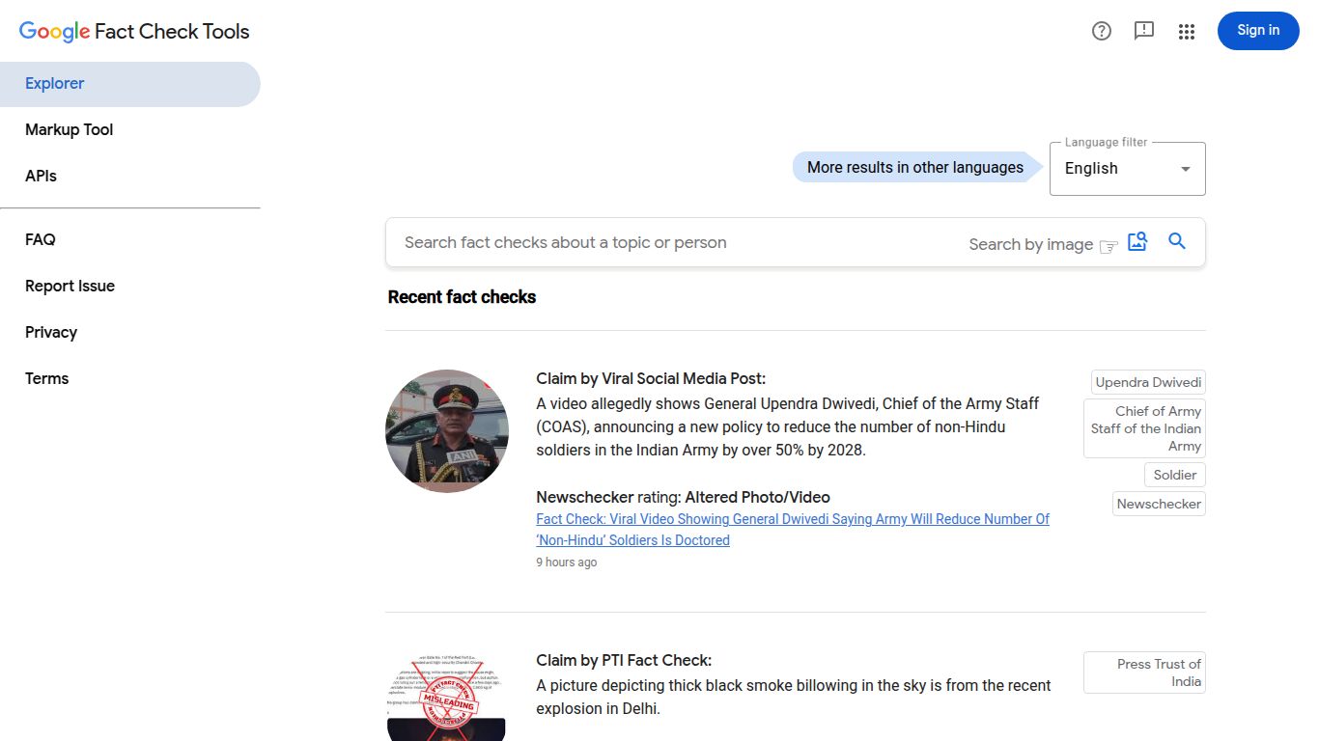Screen dimensions: 1319x741
Task: Click Report Issue in sidebar
Action: (x=70, y=287)
